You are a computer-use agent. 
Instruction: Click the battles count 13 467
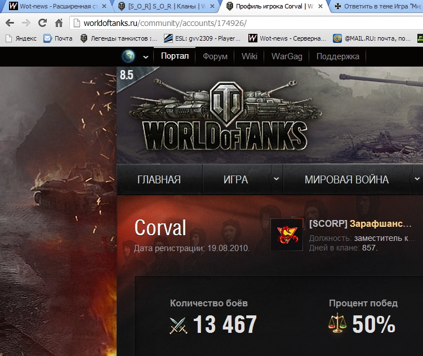click(225, 324)
